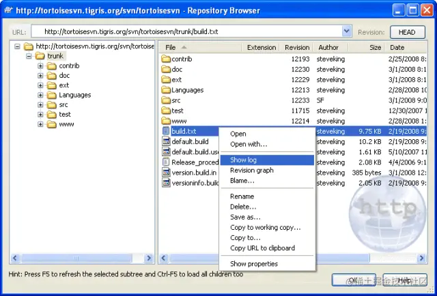Click the Release_procedure file icon
This screenshot has height=296, width=437.
tap(166, 162)
